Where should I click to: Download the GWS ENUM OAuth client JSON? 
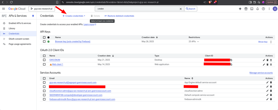tap(271, 60)
